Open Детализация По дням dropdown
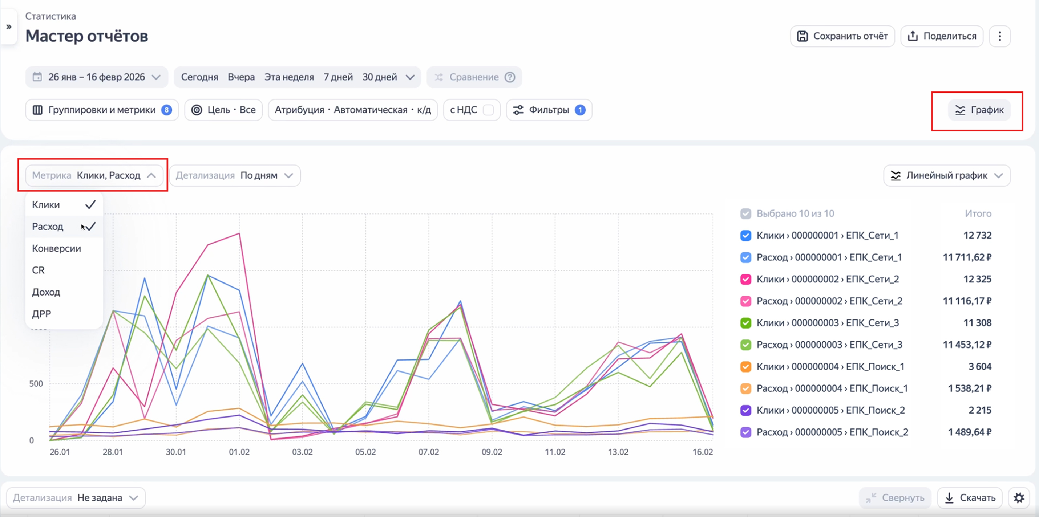Screen dimensions: 1039x517 pyautogui.click(x=234, y=175)
